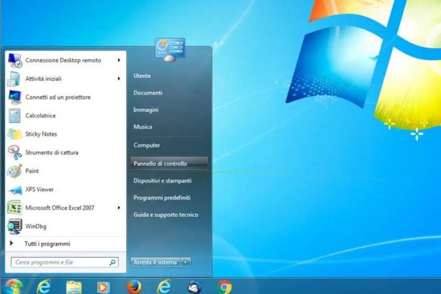Expand the Tutti i programmi arrow
The image size is (441, 294).
[x=11, y=243]
